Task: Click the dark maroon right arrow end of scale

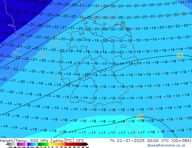Action: click(x=87, y=144)
